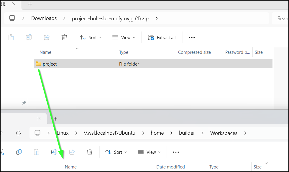Open the Sort dropdown in top window

pos(91,38)
